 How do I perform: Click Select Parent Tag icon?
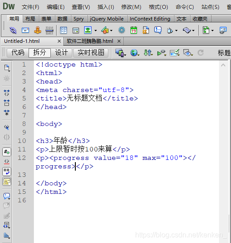[7, 127]
